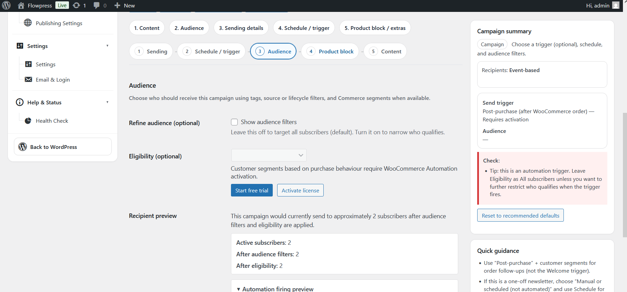
Task: Select step 1 Sending
Action: (x=151, y=51)
